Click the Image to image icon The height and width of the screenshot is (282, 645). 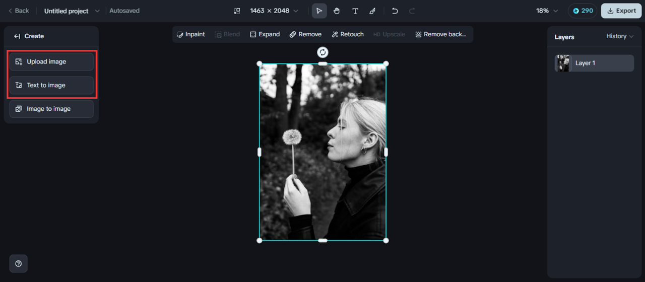click(19, 109)
